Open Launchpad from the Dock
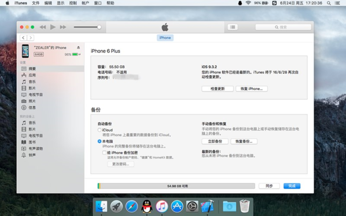 [116, 206]
